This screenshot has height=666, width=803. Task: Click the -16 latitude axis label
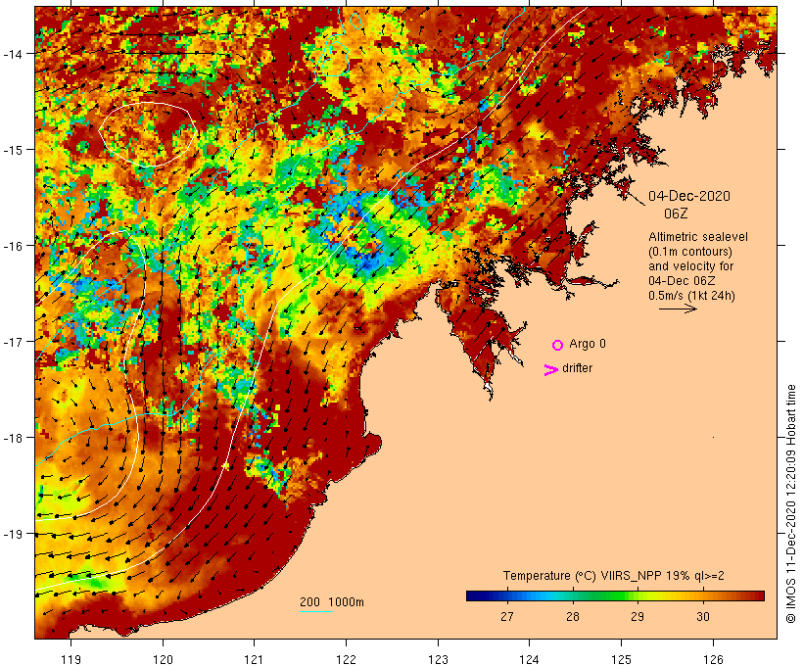[x=12, y=246]
